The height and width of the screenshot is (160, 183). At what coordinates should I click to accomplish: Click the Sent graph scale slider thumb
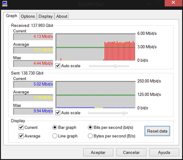coord(124,113)
